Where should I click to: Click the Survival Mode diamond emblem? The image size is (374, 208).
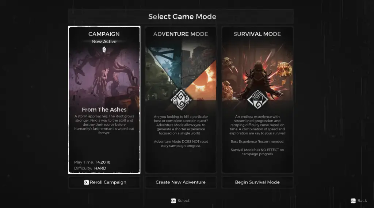coord(257,100)
